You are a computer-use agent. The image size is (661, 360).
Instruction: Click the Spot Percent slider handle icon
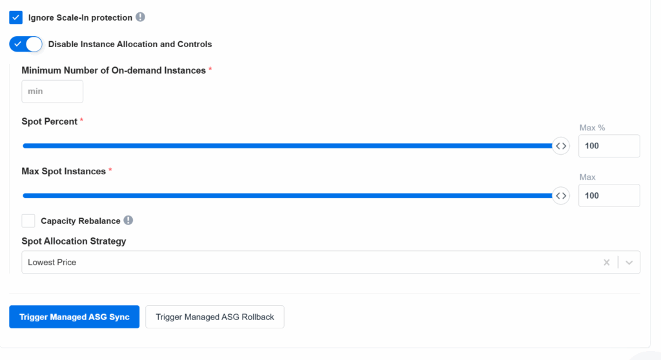561,146
